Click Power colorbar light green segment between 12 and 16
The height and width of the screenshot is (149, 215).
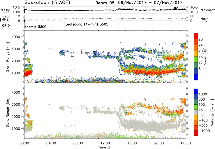(196, 60)
